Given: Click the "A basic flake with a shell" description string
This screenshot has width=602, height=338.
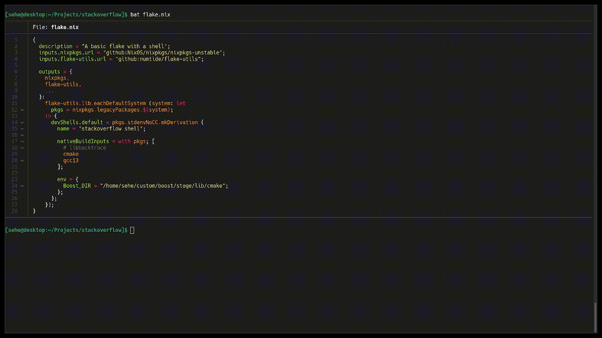Looking at the screenshot, I should click(124, 46).
